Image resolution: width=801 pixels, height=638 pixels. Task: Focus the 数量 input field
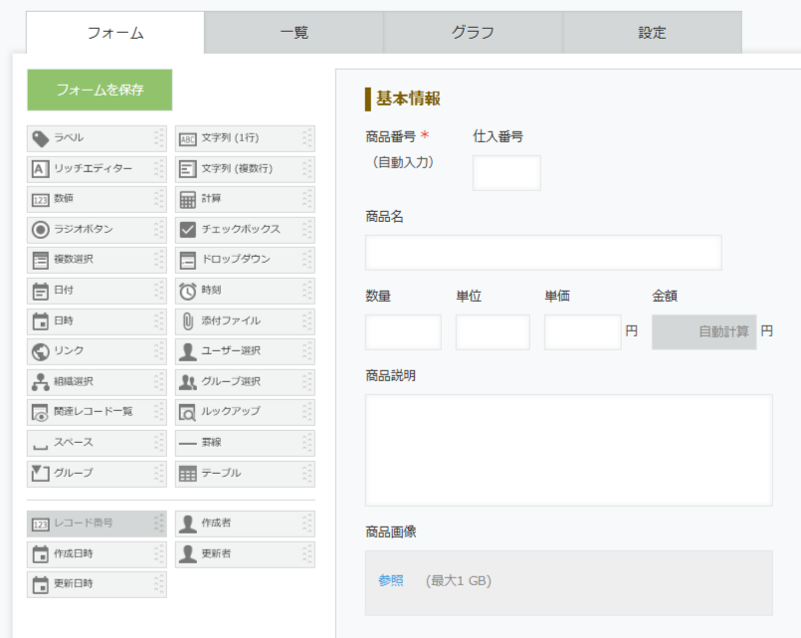point(403,332)
